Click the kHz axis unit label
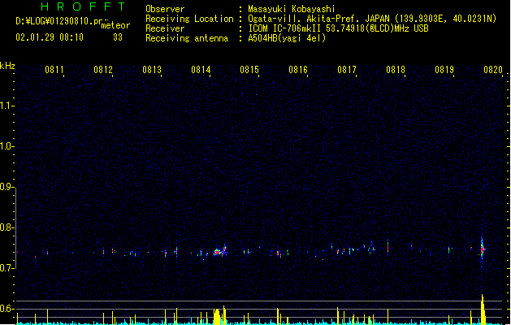Viewport: 511px width, 325px height. [x=7, y=66]
